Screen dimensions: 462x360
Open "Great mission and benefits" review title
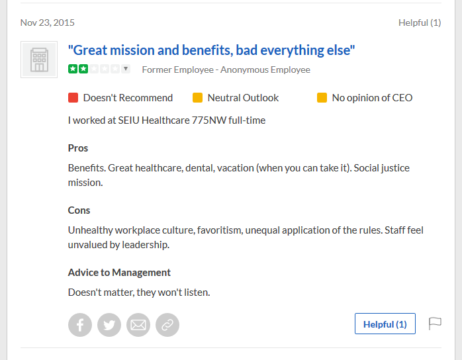[211, 50]
